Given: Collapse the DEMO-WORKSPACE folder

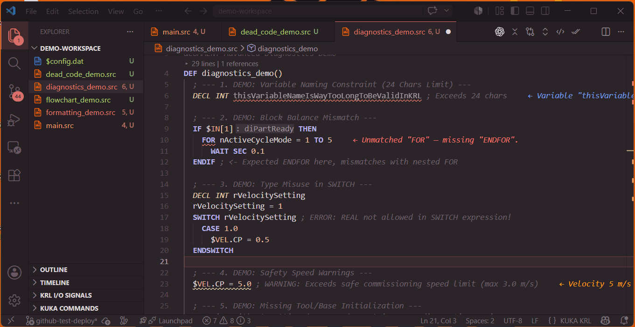Looking at the screenshot, I should [86, 48].
